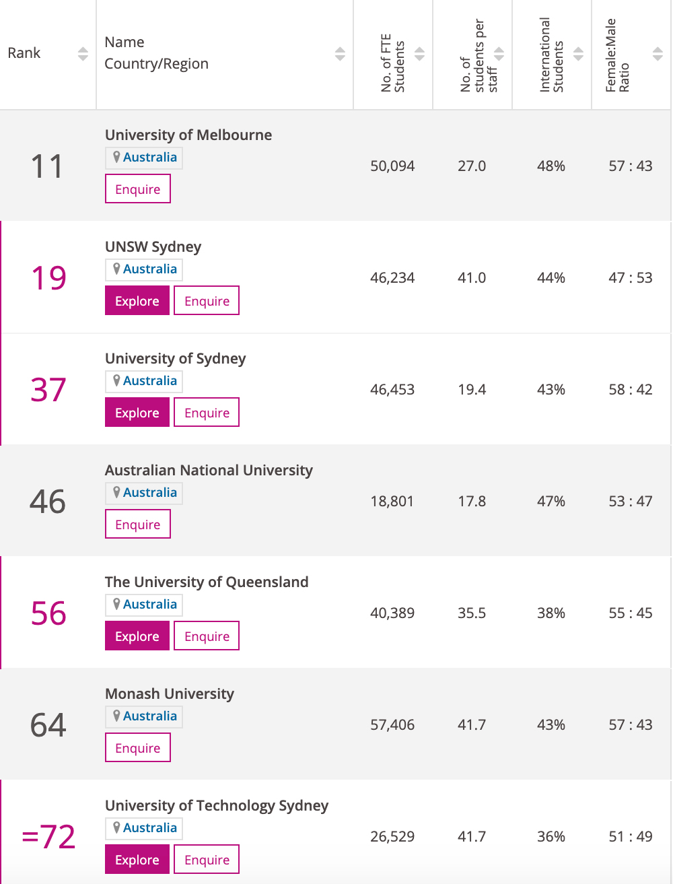The height and width of the screenshot is (884, 673).
Task: Sort by students per staff arrows
Action: [x=499, y=54]
